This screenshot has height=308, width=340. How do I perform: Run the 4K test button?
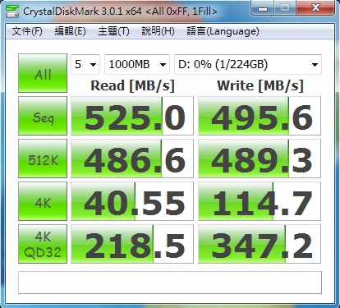point(43,201)
